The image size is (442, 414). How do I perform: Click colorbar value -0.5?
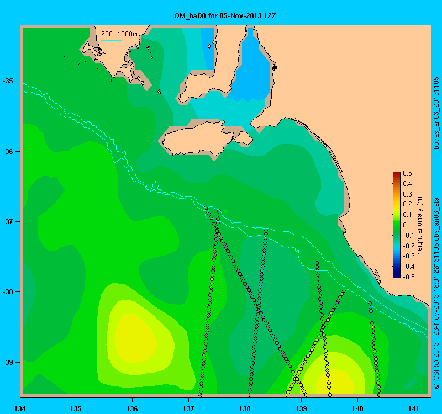tap(408, 277)
